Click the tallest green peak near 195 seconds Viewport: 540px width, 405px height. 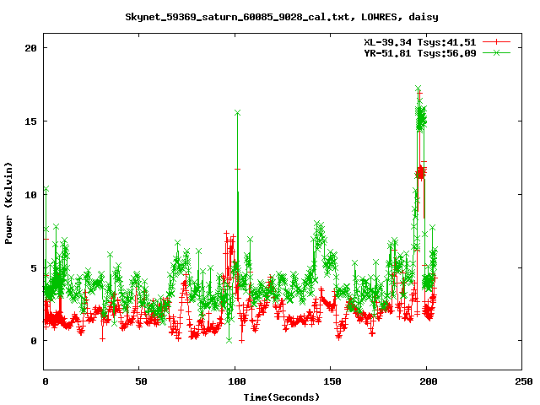418,88
